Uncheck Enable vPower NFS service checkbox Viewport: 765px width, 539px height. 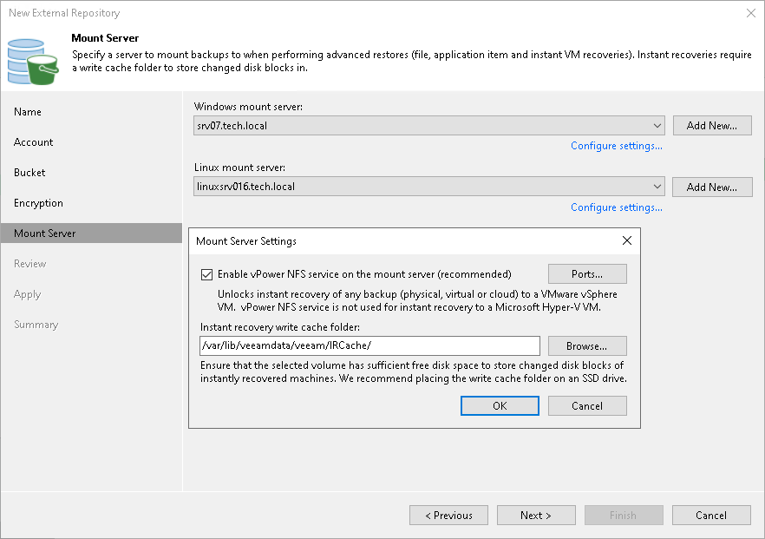(206, 274)
